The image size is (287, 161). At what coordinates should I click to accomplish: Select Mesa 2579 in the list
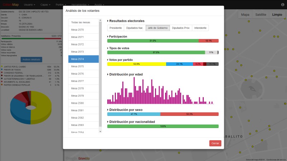[x=84, y=96]
